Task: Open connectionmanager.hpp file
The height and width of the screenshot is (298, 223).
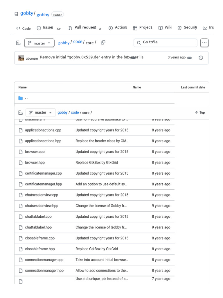Action: (44, 270)
